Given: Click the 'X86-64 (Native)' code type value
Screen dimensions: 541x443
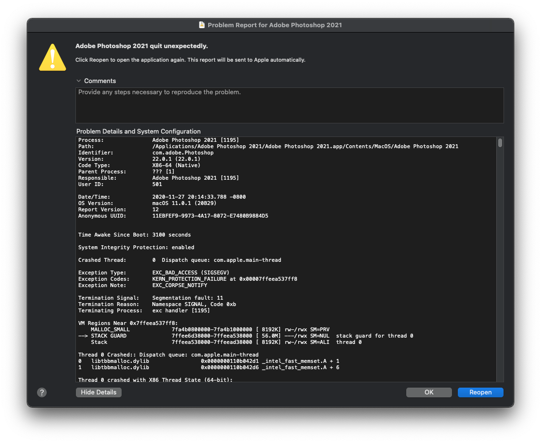Looking at the screenshot, I should pyautogui.click(x=176, y=165).
